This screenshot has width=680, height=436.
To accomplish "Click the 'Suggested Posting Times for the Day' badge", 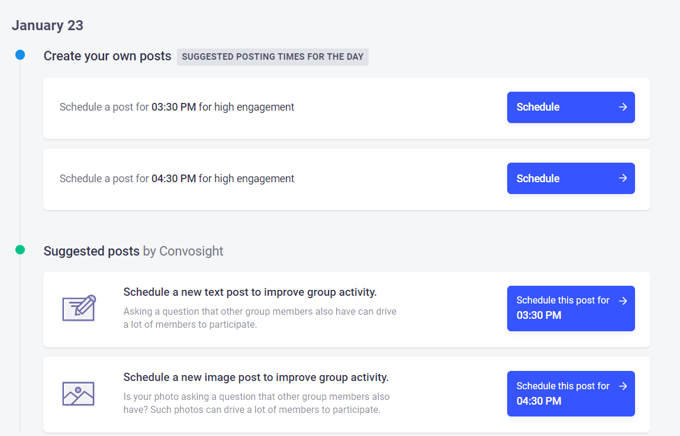I will [273, 57].
